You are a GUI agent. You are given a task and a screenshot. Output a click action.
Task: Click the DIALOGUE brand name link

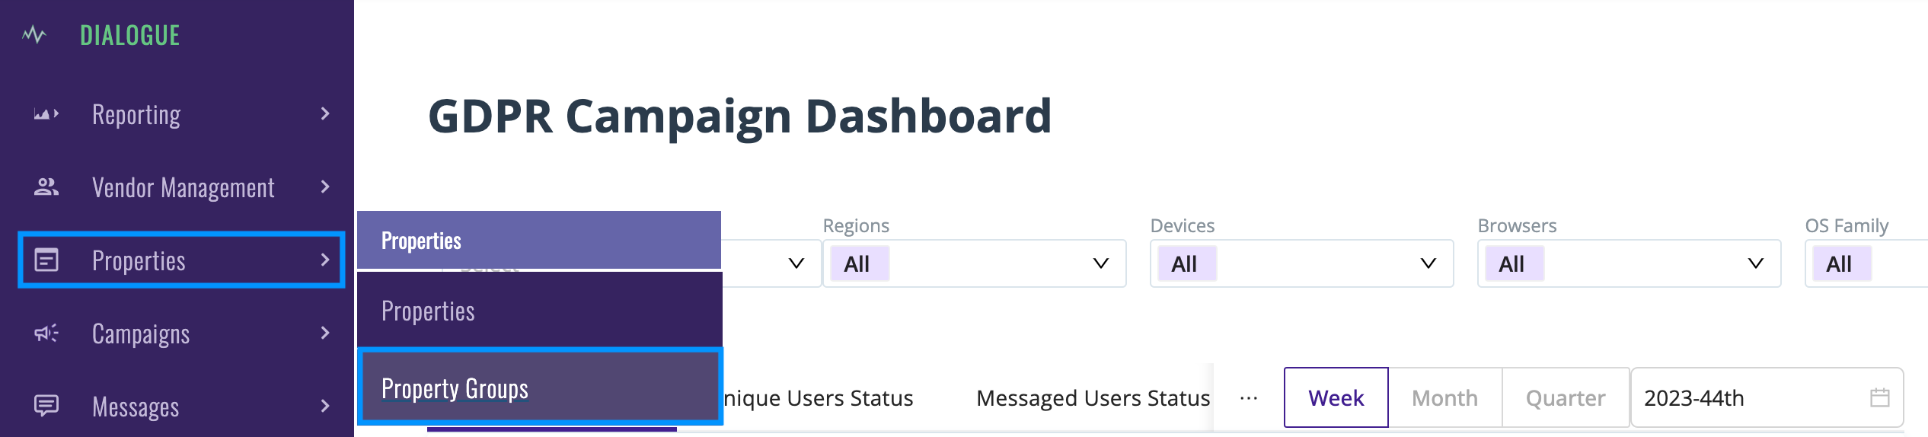130,35
